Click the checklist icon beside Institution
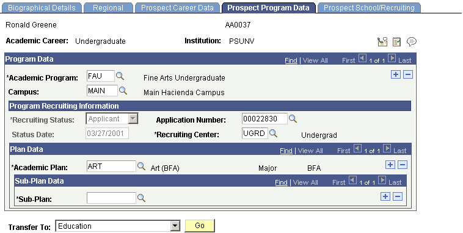This screenshot has height=233, width=463. [x=396, y=41]
